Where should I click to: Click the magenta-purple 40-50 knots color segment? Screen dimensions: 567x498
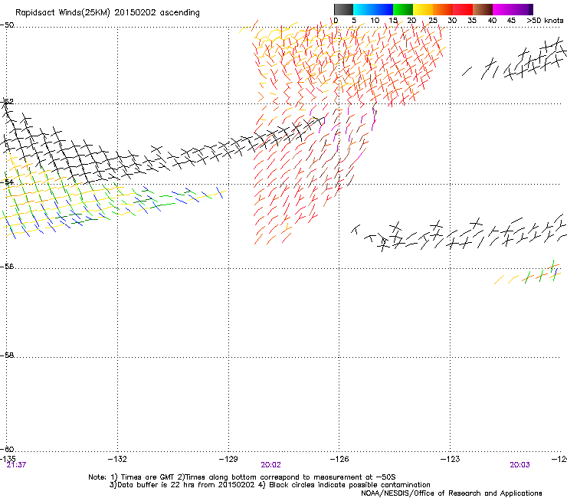513,9
